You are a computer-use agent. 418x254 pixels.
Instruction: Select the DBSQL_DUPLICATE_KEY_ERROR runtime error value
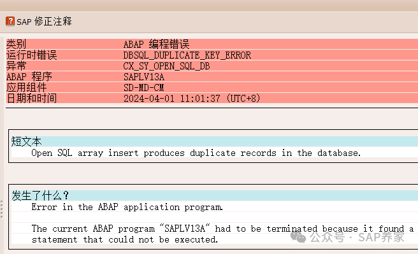(187, 55)
